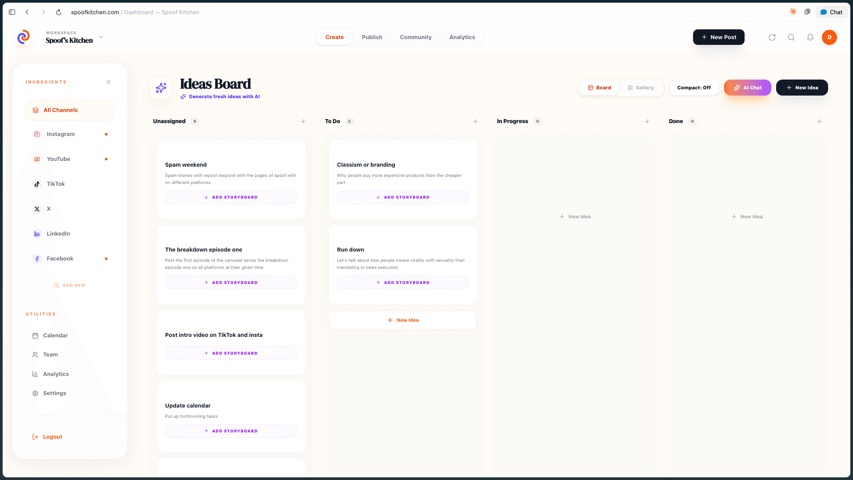The image size is (853, 480).
Task: Add a new channel with Add New
Action: click(70, 285)
